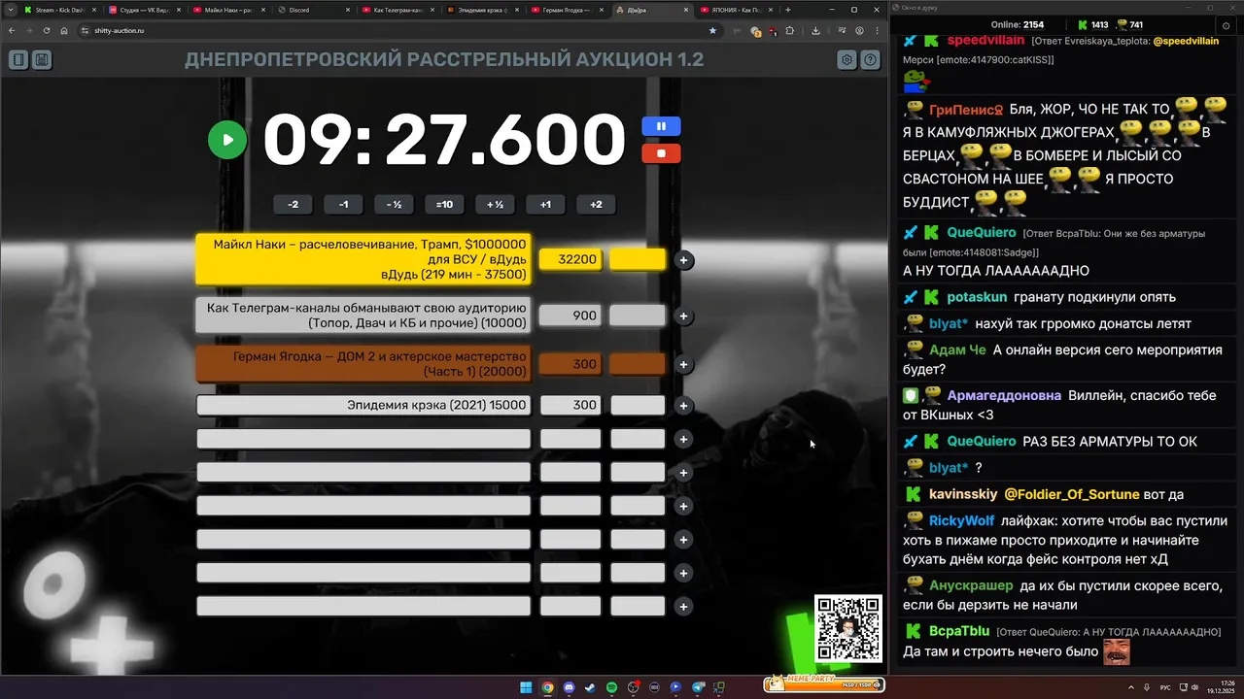Select the Герман Ягодка lot name field
The width and height of the screenshot is (1244, 699).
363,364
